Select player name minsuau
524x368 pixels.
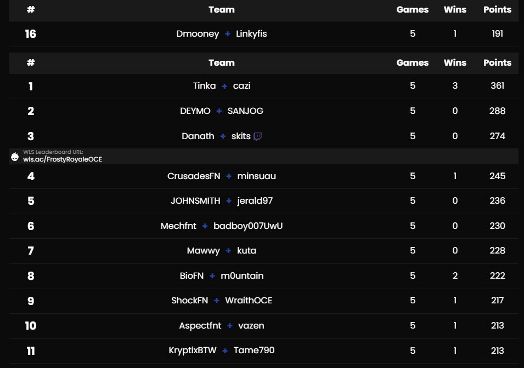(x=257, y=176)
